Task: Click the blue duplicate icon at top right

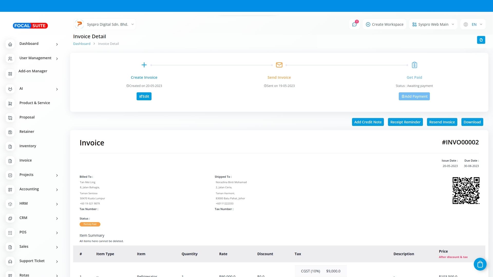Action: tap(481, 40)
